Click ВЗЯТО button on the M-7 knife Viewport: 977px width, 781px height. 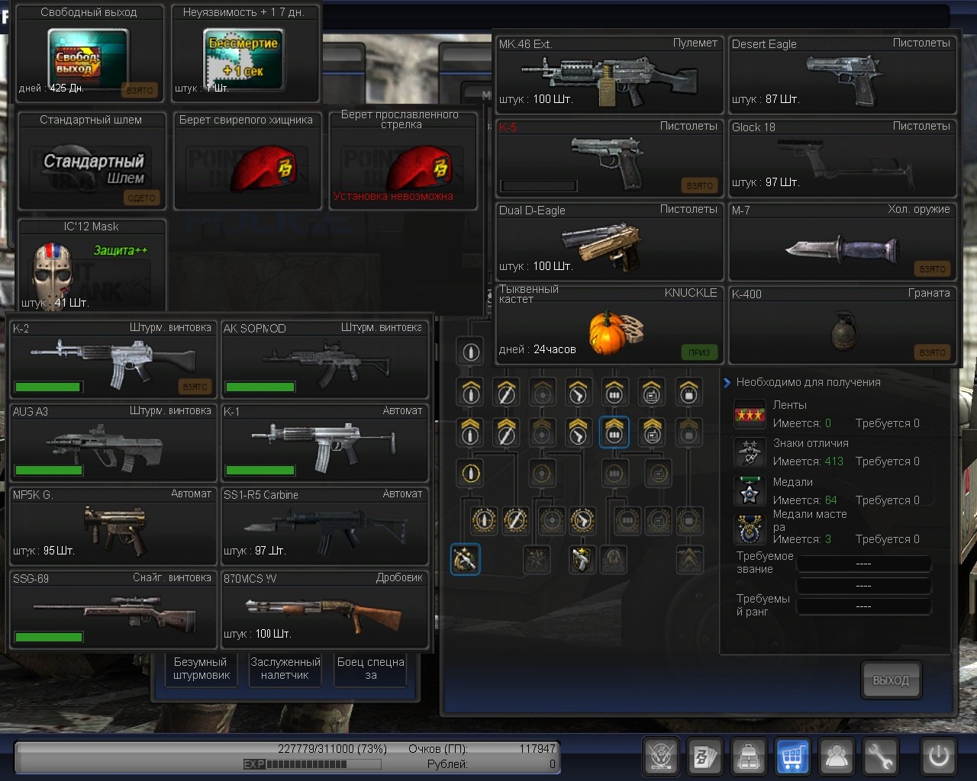point(933,268)
